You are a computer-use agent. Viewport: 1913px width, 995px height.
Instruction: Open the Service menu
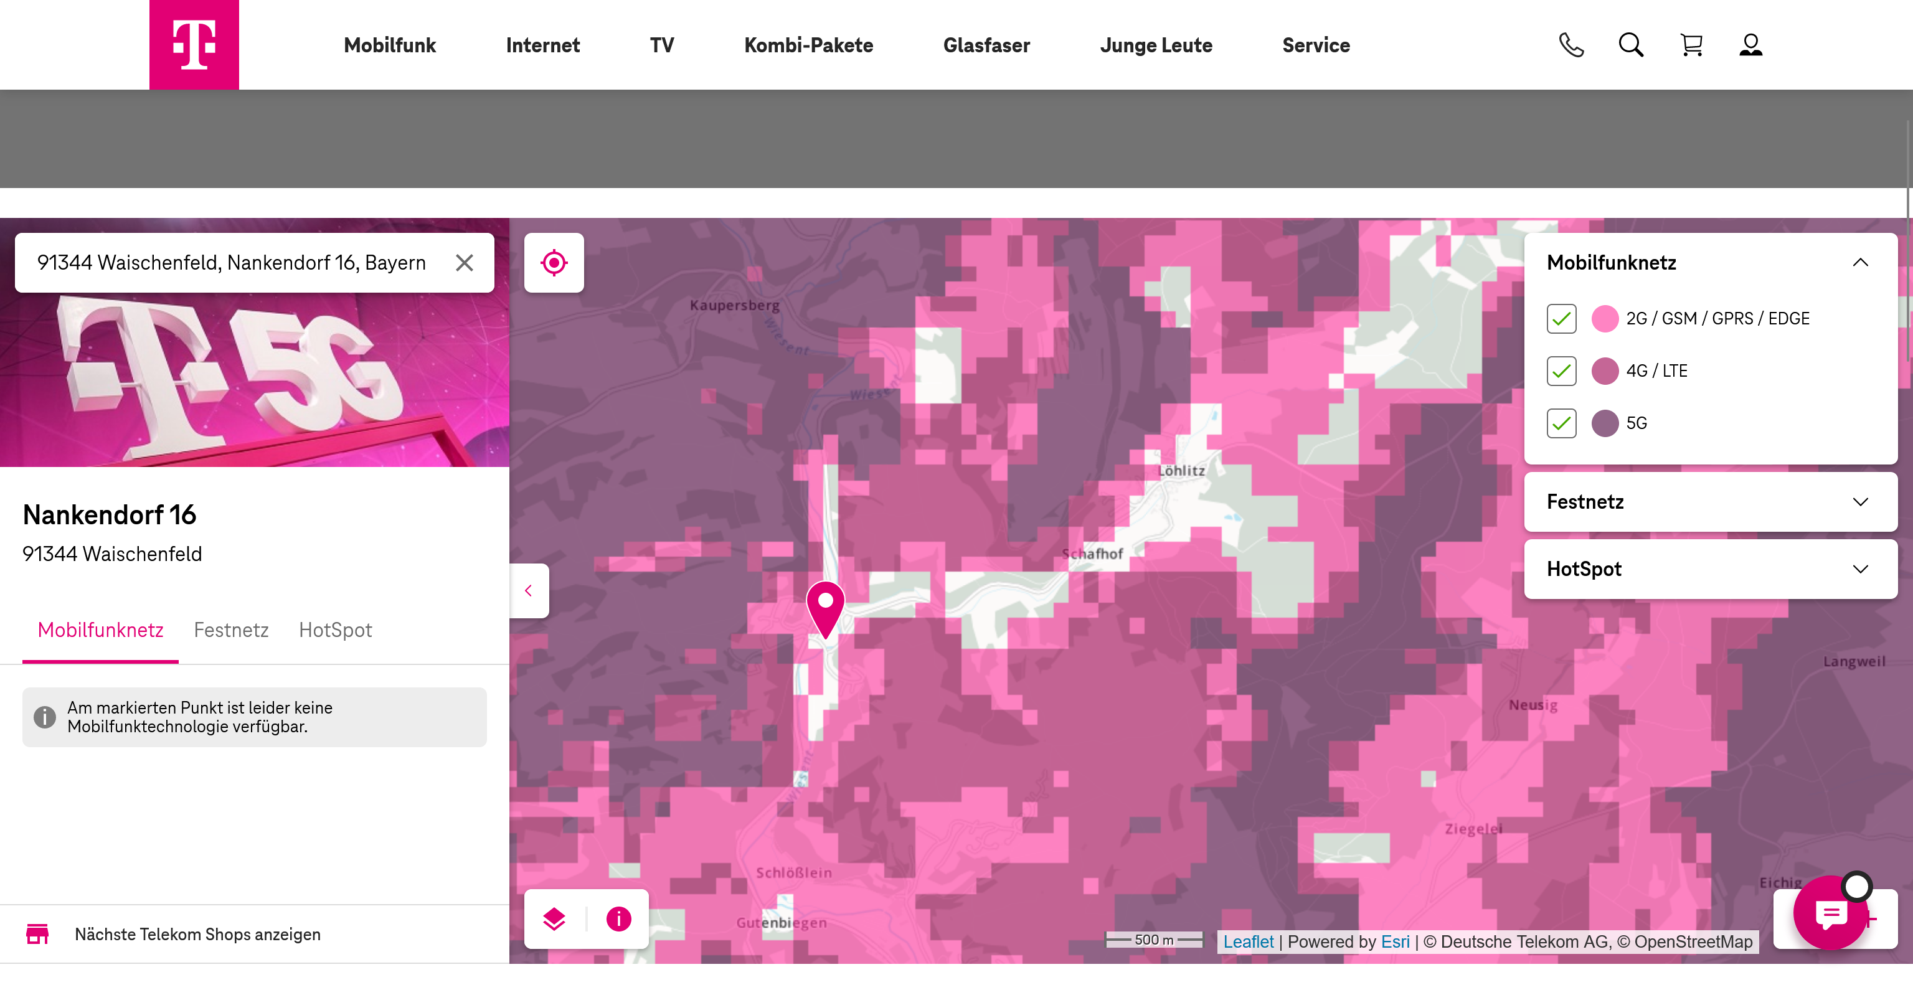(x=1316, y=45)
